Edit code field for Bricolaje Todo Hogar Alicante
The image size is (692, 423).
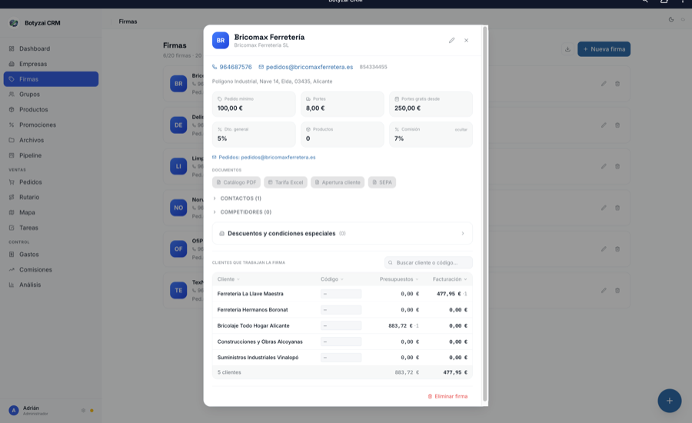pyautogui.click(x=341, y=325)
